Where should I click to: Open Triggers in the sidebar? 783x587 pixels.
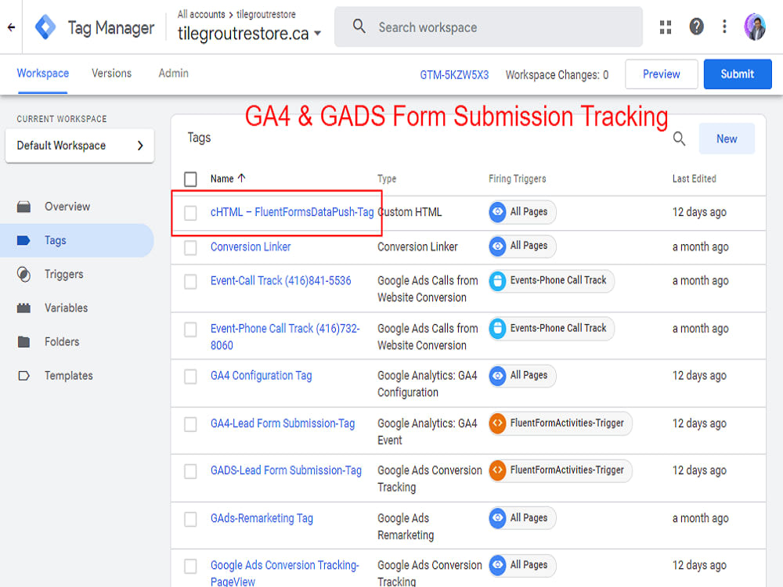click(x=64, y=274)
